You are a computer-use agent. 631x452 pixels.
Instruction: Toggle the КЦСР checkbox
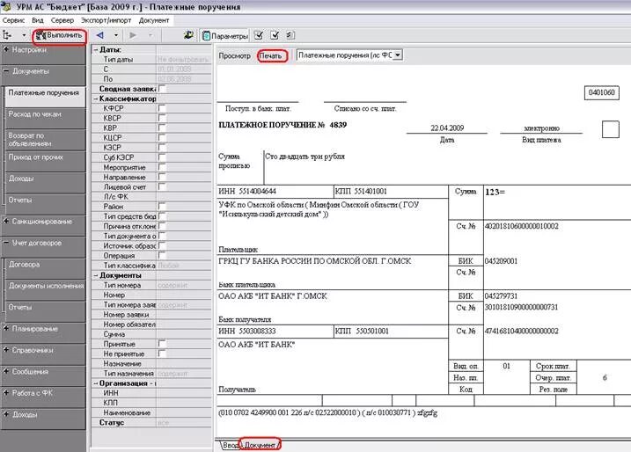[x=162, y=138]
